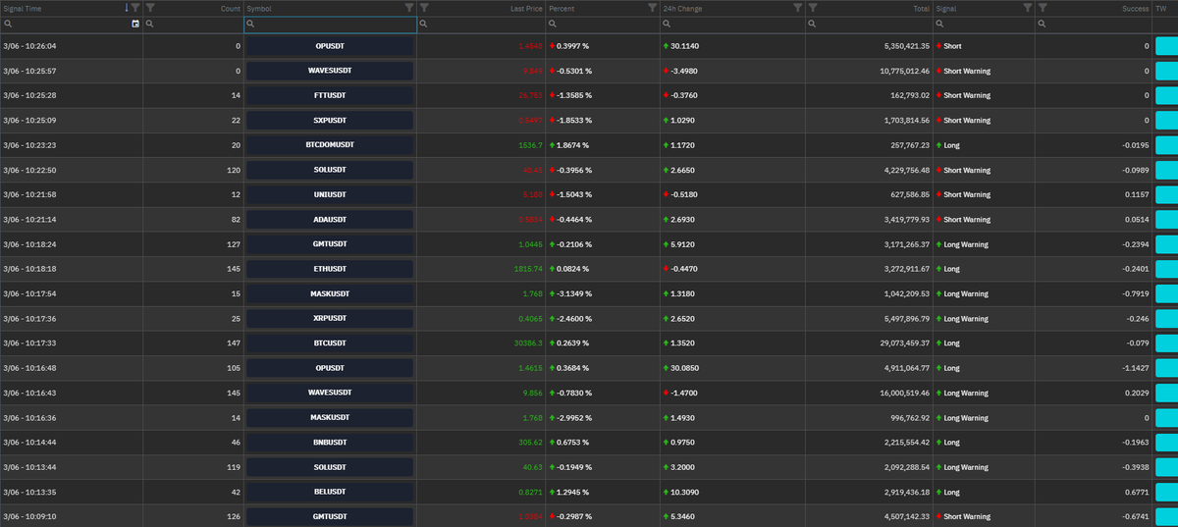The image size is (1178, 527).
Task: Open the BTCDOMUSDT symbol button
Action: point(330,145)
